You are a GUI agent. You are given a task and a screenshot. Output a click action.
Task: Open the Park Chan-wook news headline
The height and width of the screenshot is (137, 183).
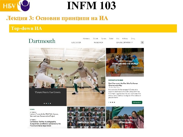(x=123, y=84)
